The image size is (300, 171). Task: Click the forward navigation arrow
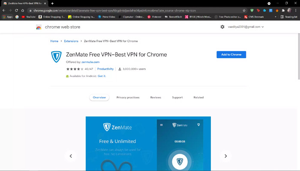[x=10, y=11]
